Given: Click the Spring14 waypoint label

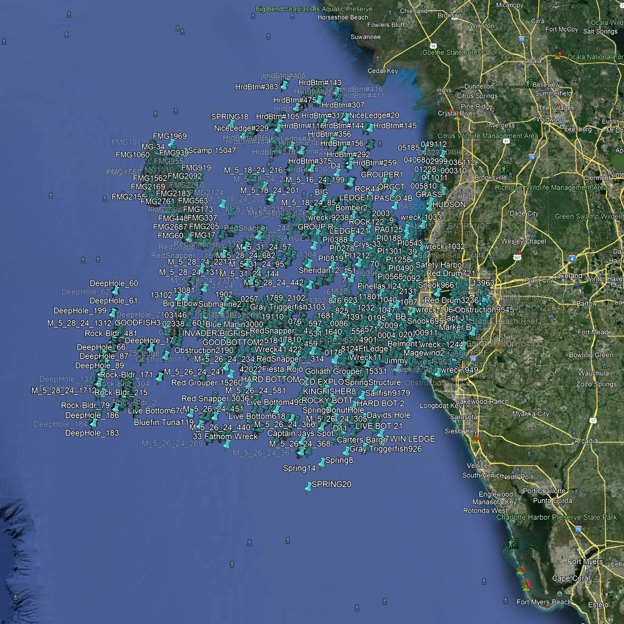Looking at the screenshot, I should [x=299, y=468].
